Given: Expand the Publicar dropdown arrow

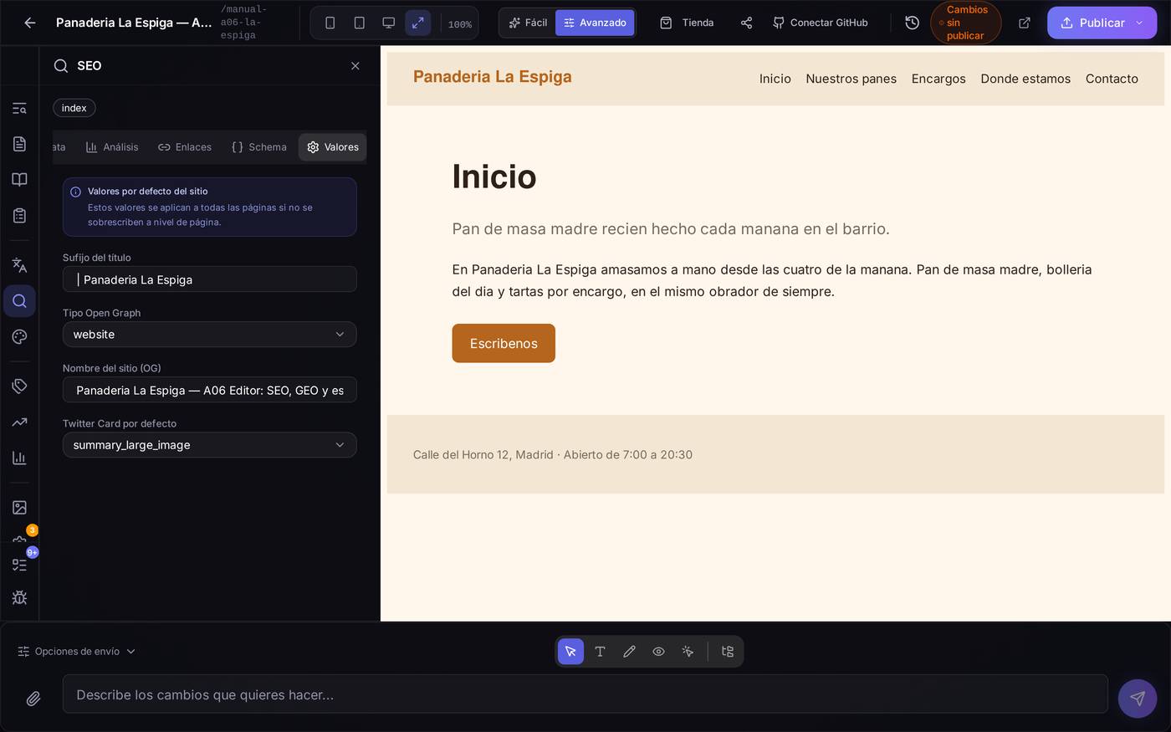Looking at the screenshot, I should click(1139, 23).
